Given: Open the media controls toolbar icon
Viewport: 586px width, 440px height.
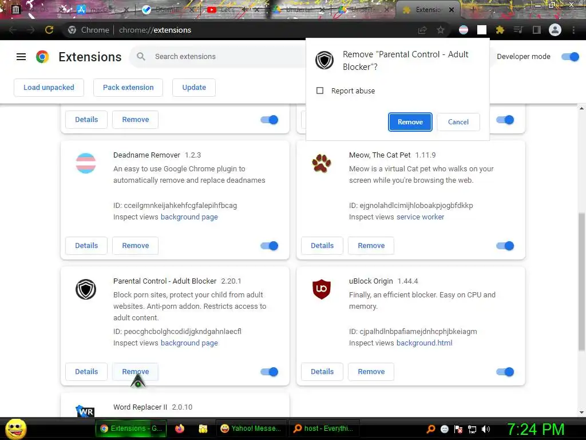Looking at the screenshot, I should (x=518, y=30).
